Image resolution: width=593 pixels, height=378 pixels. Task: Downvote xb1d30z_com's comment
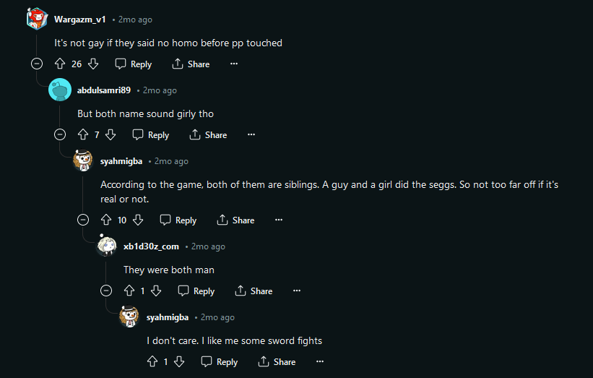point(156,291)
